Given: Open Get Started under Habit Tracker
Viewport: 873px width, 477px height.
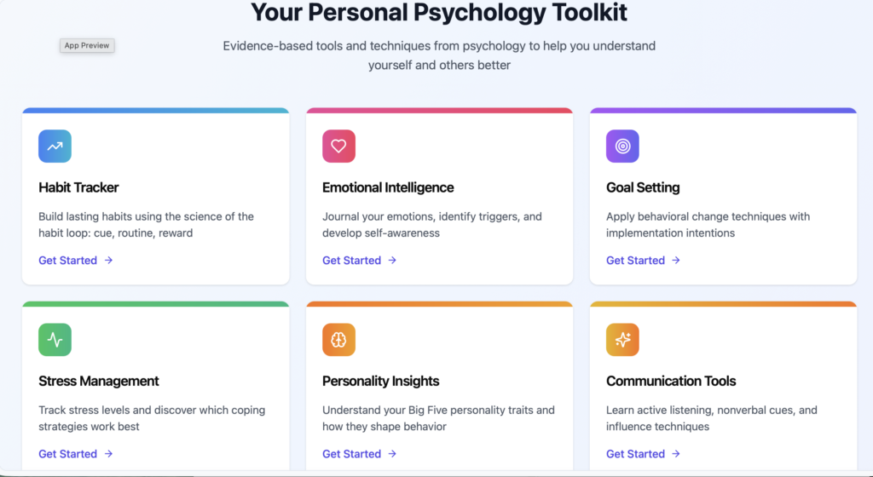Looking at the screenshot, I should click(x=68, y=261).
